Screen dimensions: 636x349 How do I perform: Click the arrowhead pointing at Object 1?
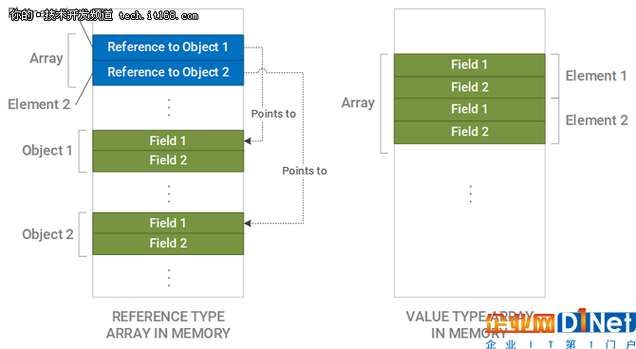248,141
